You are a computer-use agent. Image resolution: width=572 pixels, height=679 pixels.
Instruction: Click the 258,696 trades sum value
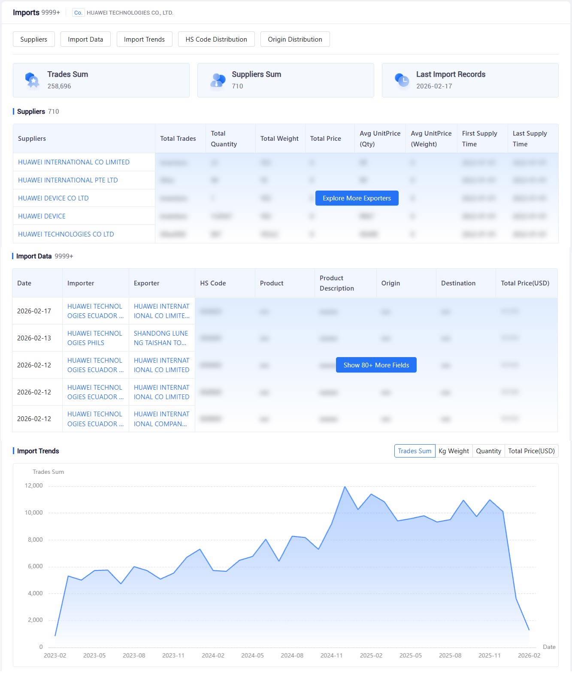click(x=59, y=86)
